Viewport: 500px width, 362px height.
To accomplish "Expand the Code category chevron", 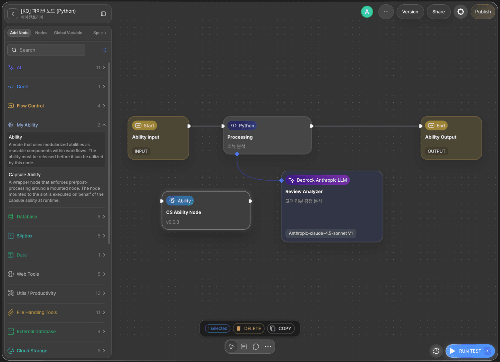I will click(x=104, y=87).
